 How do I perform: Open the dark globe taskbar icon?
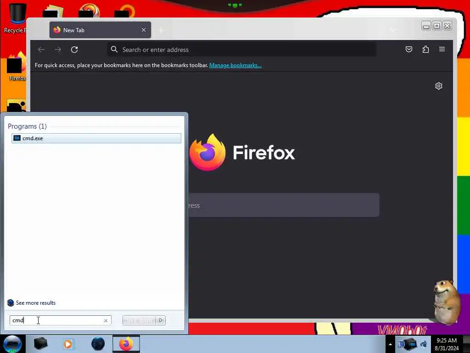tap(98, 344)
